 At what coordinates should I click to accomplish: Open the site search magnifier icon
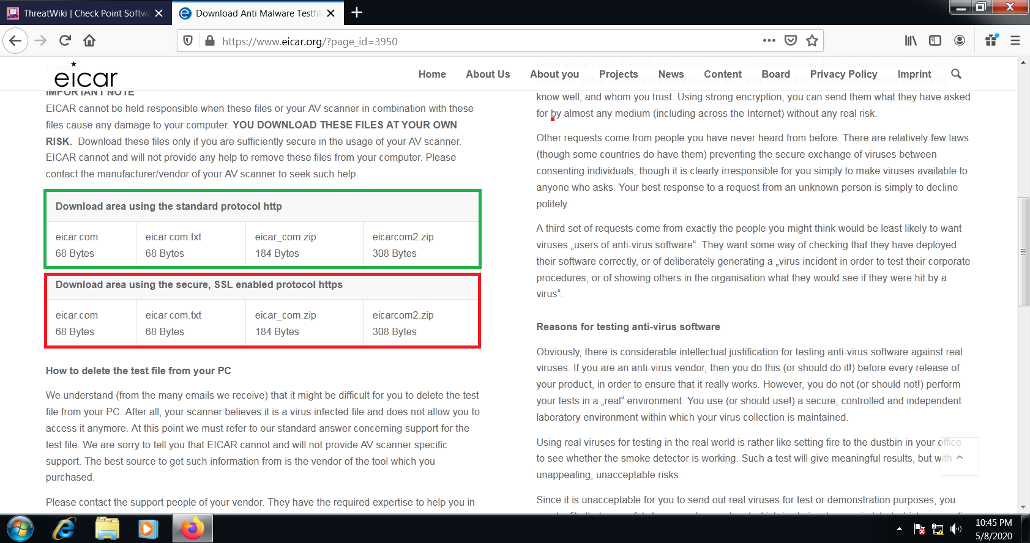pyautogui.click(x=956, y=74)
